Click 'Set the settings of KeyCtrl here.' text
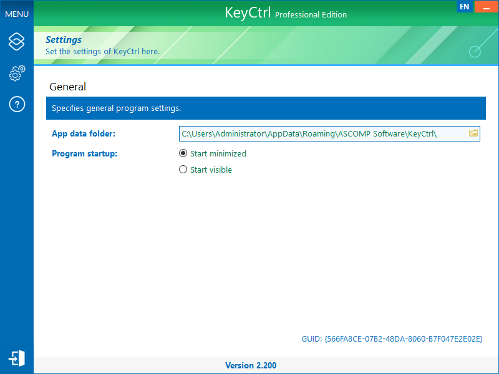499x374 pixels. pos(102,52)
